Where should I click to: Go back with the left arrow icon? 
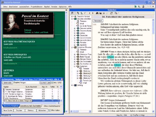click(x=89, y=13)
